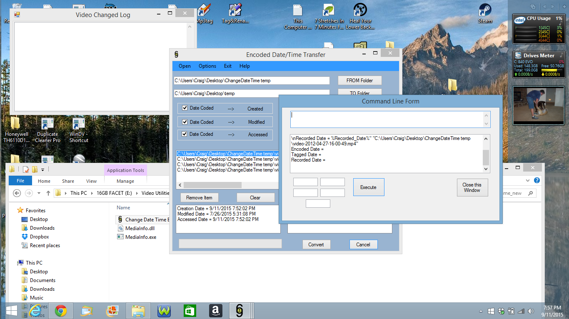Uncheck Date Coded to Modified checkbox
This screenshot has height=319, width=569.
185,122
